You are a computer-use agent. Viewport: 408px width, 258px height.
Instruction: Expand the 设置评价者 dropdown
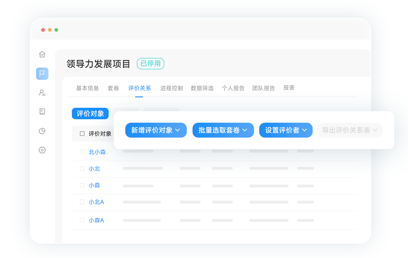[x=286, y=130]
